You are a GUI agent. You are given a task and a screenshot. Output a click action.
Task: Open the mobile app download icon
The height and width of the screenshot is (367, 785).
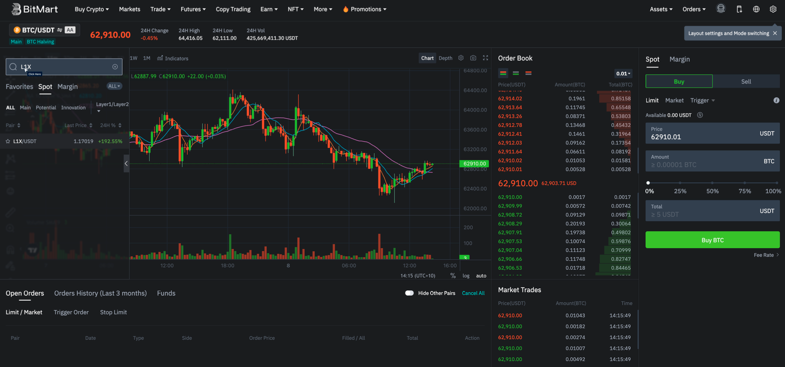739,9
